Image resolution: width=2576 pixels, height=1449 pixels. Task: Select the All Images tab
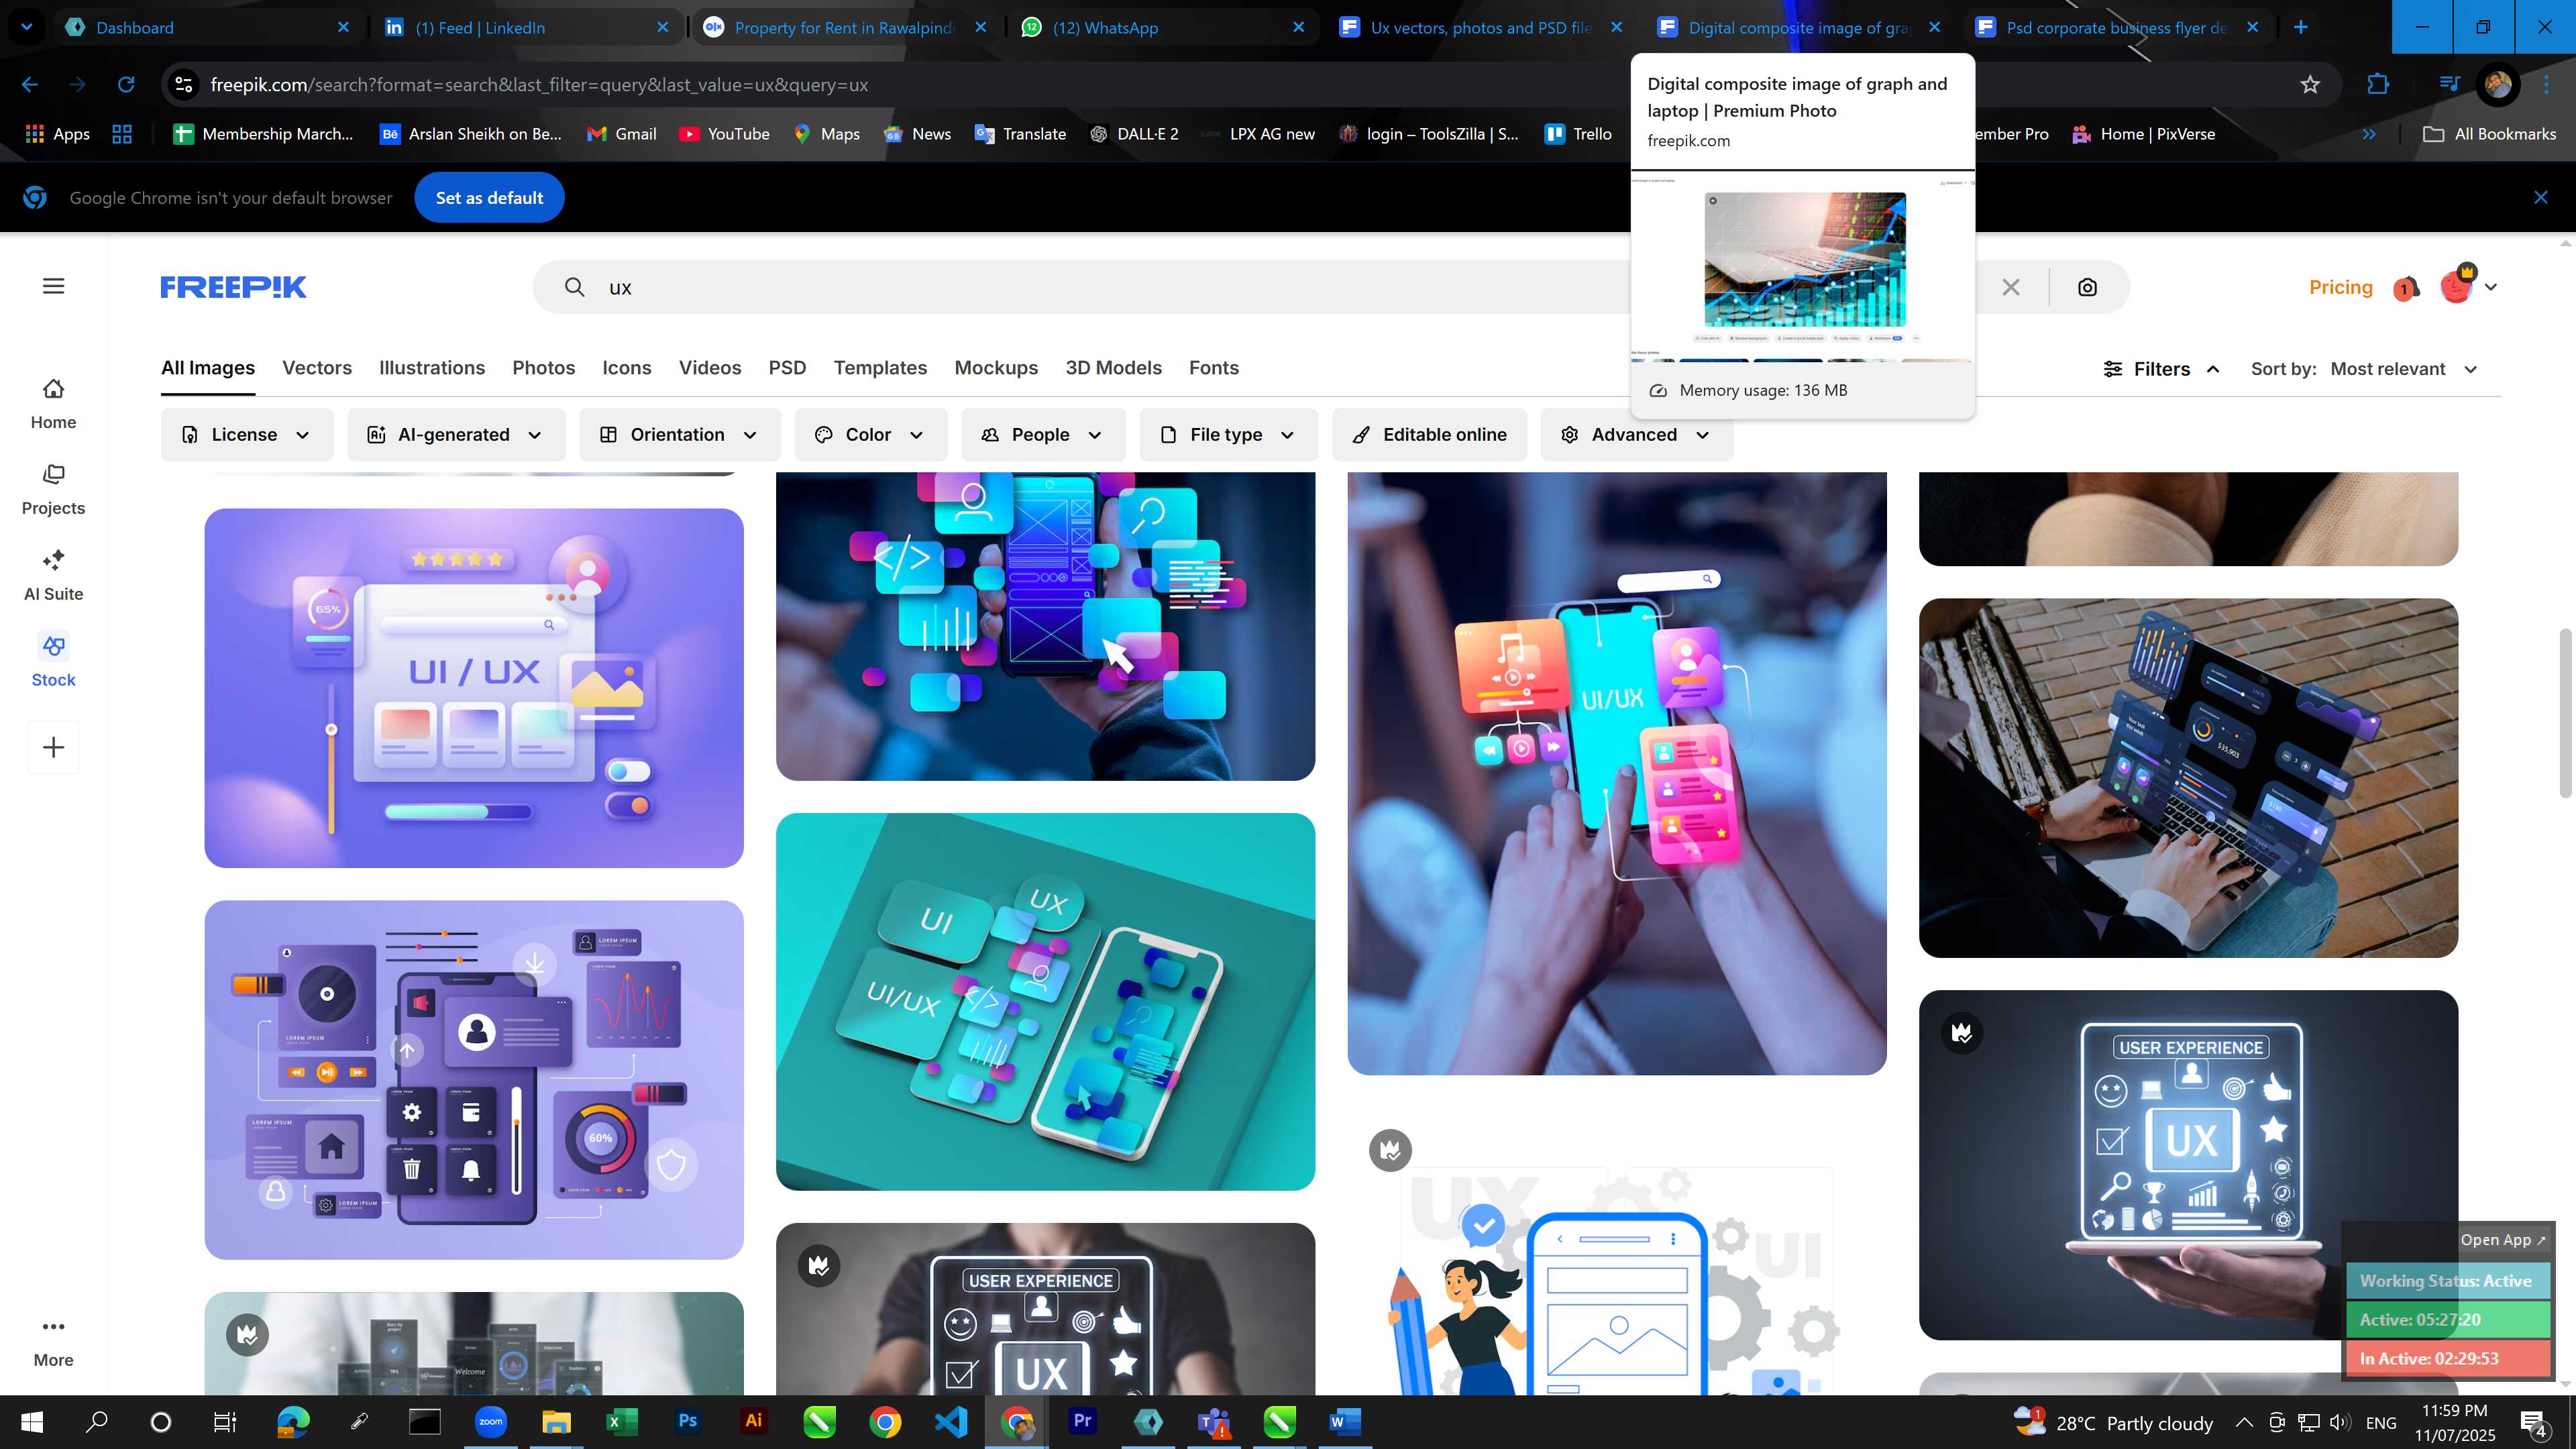point(208,368)
